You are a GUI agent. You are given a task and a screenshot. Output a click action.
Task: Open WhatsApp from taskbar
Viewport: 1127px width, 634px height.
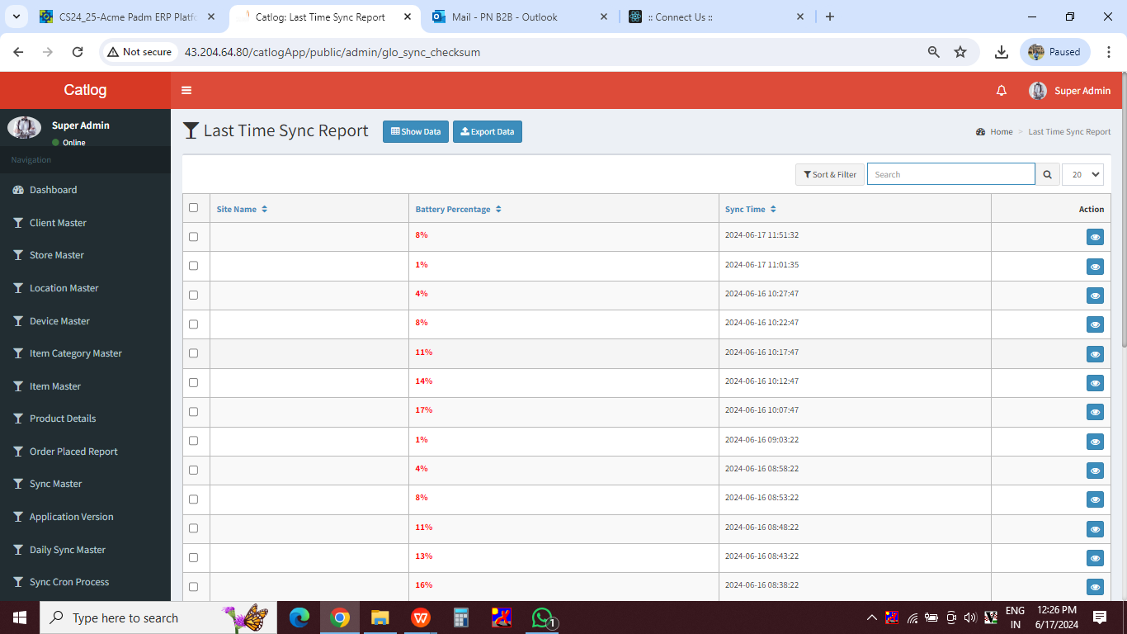click(542, 617)
